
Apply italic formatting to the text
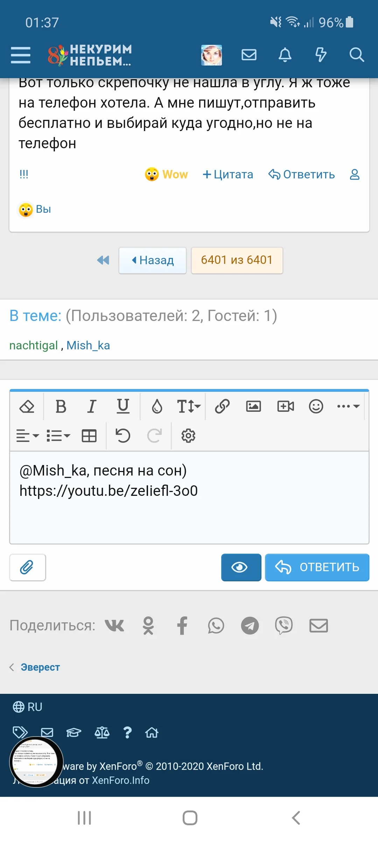coord(91,406)
